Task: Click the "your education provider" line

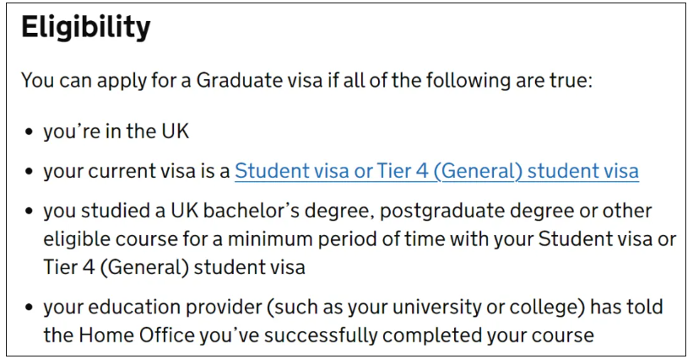Action: pos(353,307)
